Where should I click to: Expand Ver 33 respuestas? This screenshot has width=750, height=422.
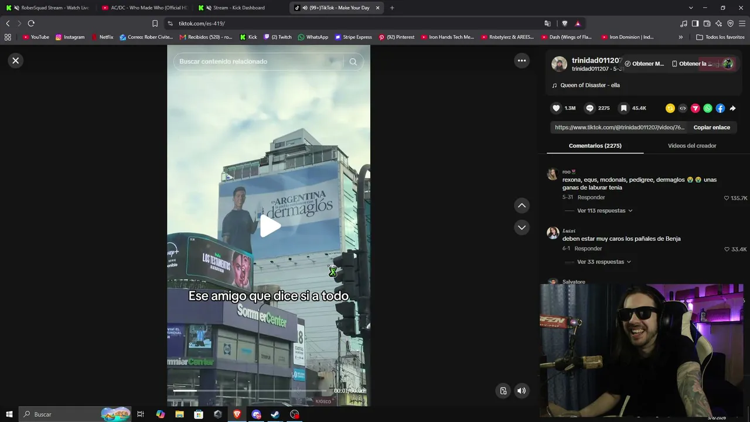point(605,262)
